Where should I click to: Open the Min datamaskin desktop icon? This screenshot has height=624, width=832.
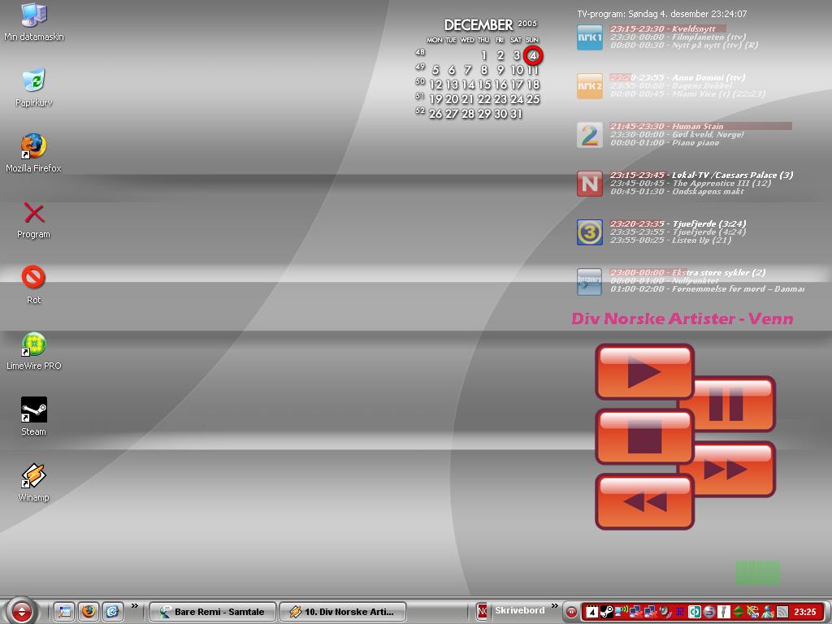point(34,22)
